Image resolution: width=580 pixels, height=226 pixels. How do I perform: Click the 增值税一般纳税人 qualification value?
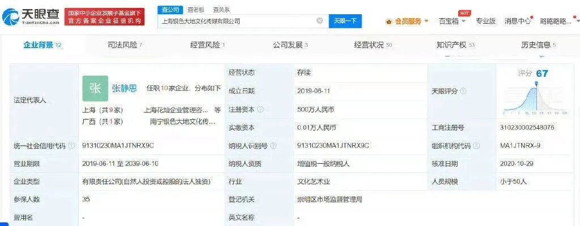(322, 163)
